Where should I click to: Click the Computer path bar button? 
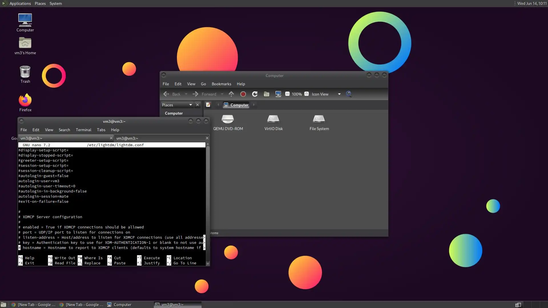(236, 105)
